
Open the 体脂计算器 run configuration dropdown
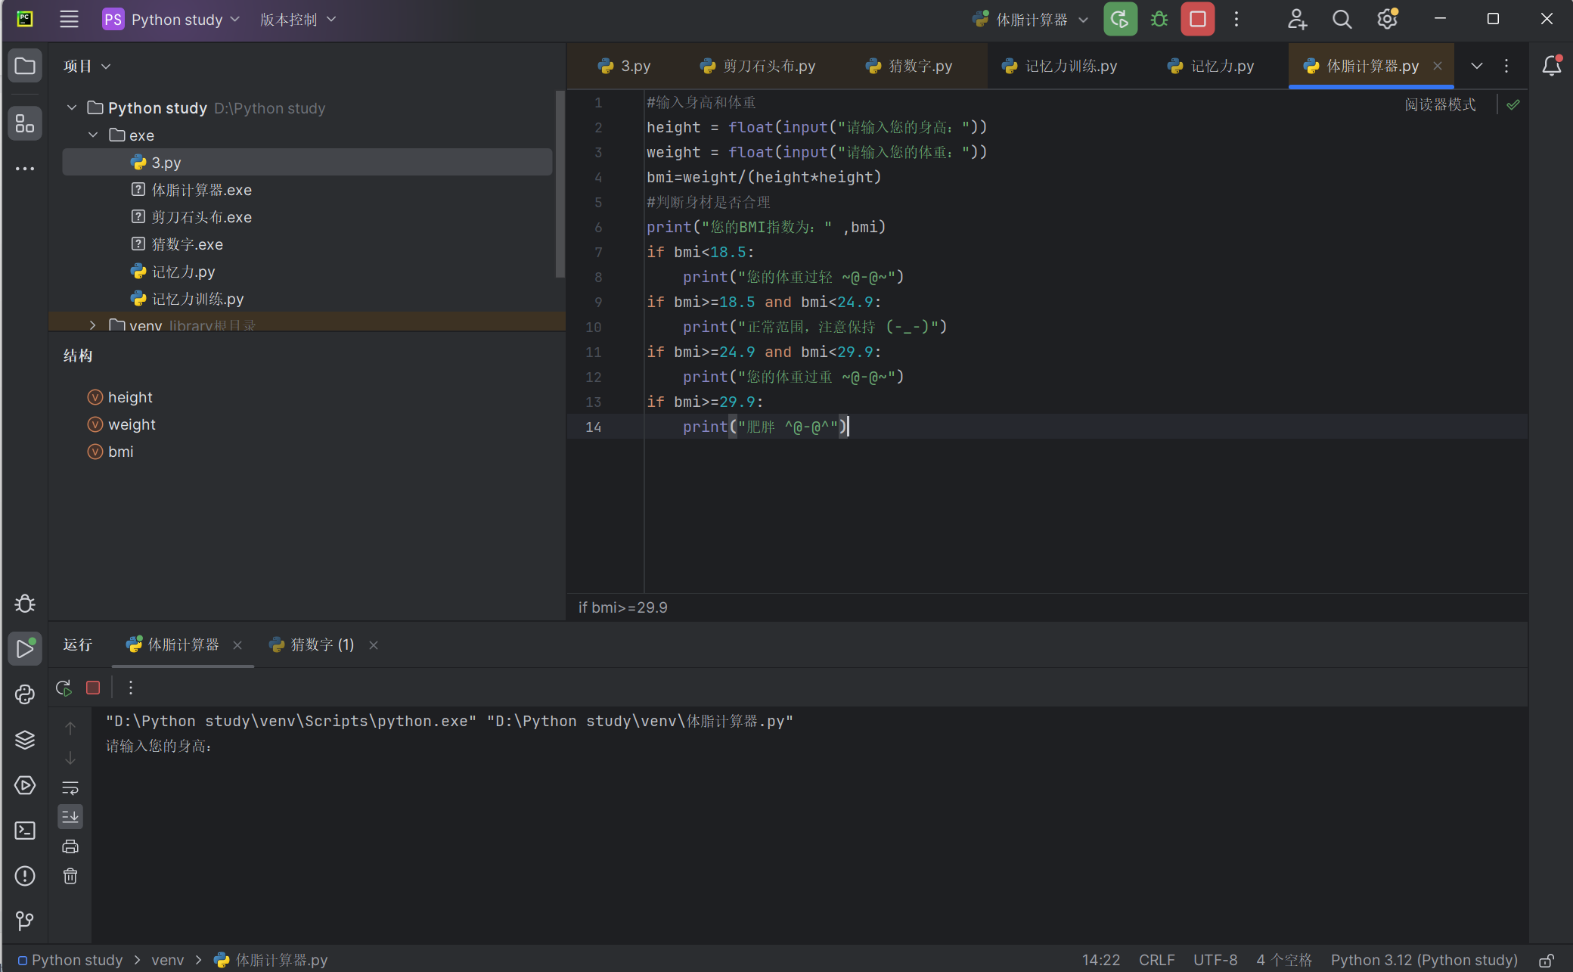(1032, 20)
